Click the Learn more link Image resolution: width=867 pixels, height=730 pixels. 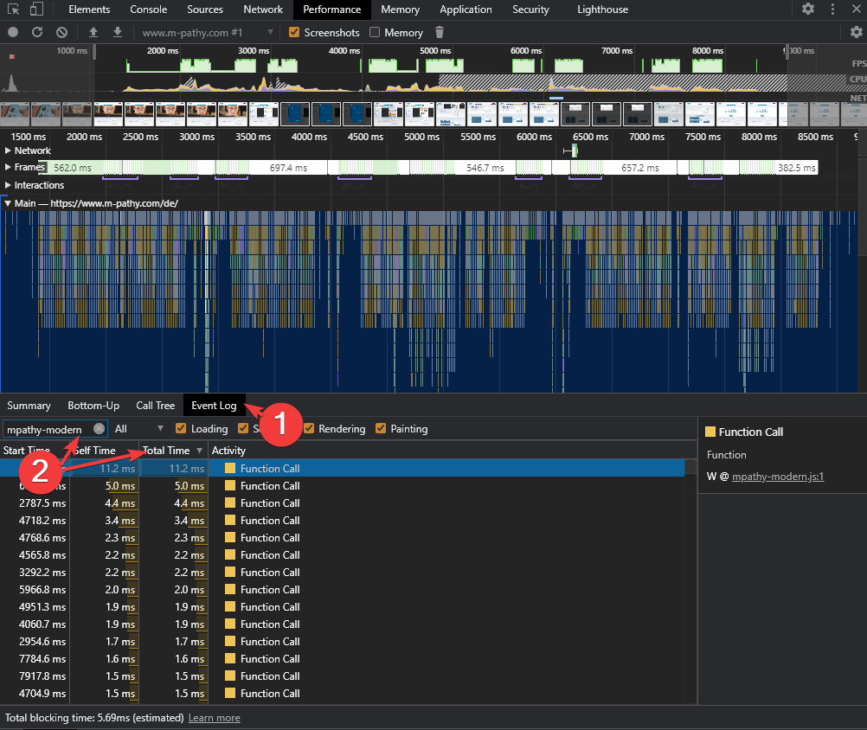point(214,718)
